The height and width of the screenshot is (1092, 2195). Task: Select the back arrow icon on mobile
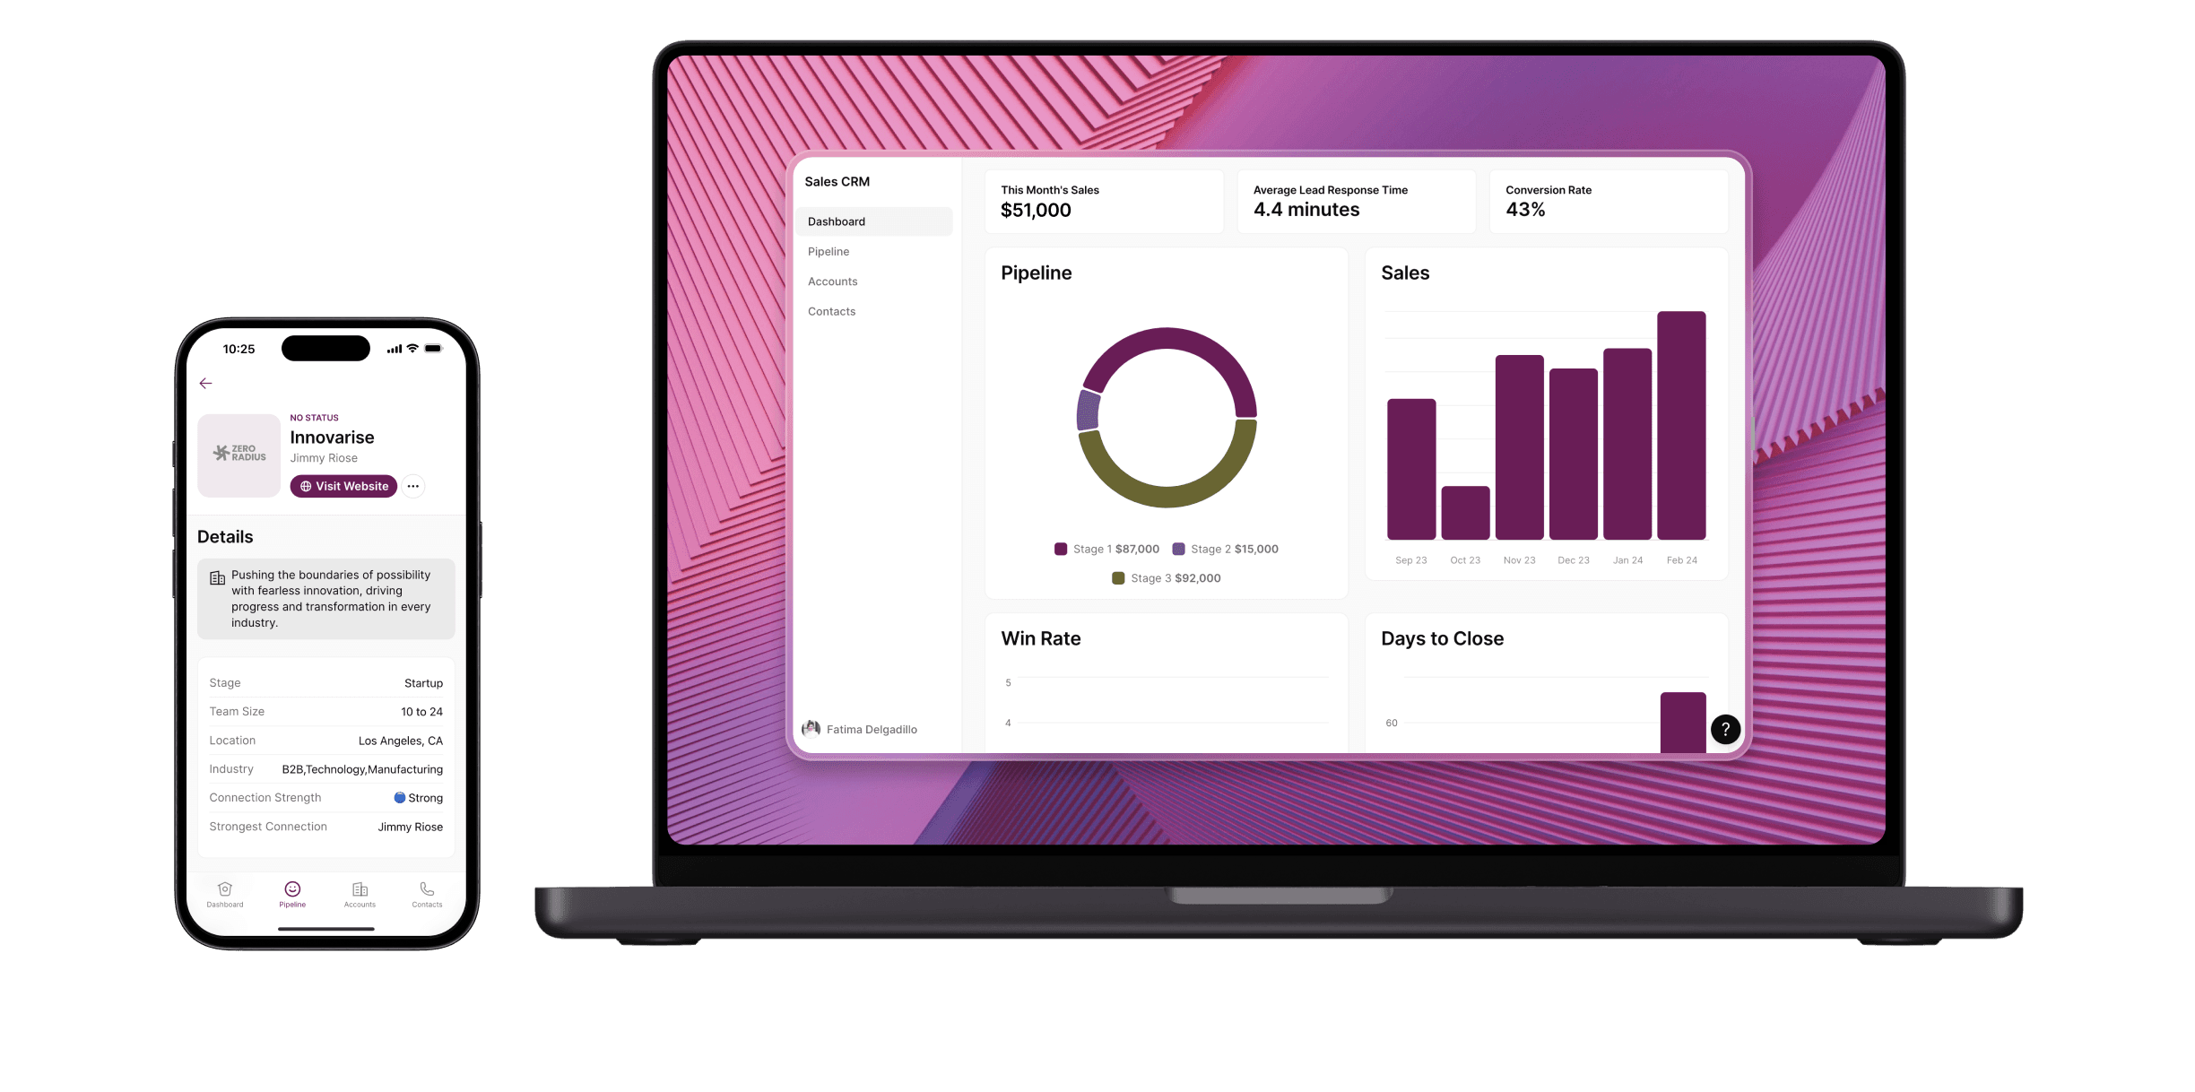[x=209, y=384]
